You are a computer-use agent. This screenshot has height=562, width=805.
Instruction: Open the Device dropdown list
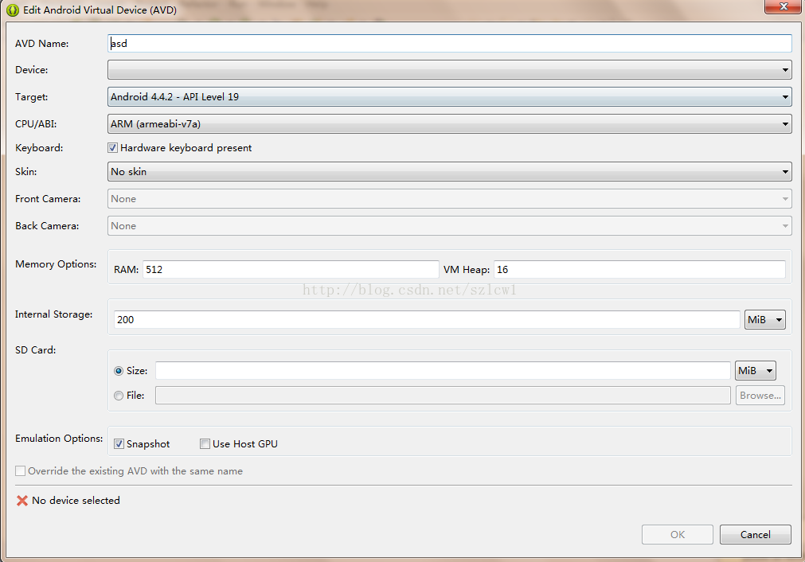[450, 70]
